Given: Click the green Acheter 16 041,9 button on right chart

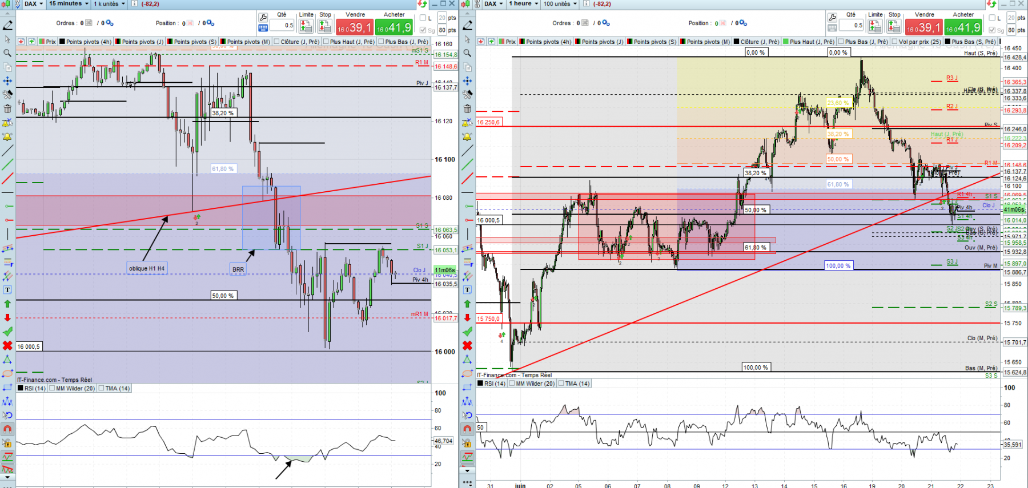Looking at the screenshot, I should 963,27.
